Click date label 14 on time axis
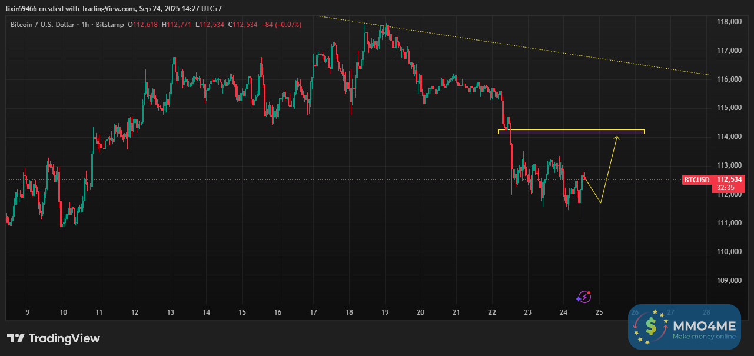The image size is (754, 356). pos(206,312)
